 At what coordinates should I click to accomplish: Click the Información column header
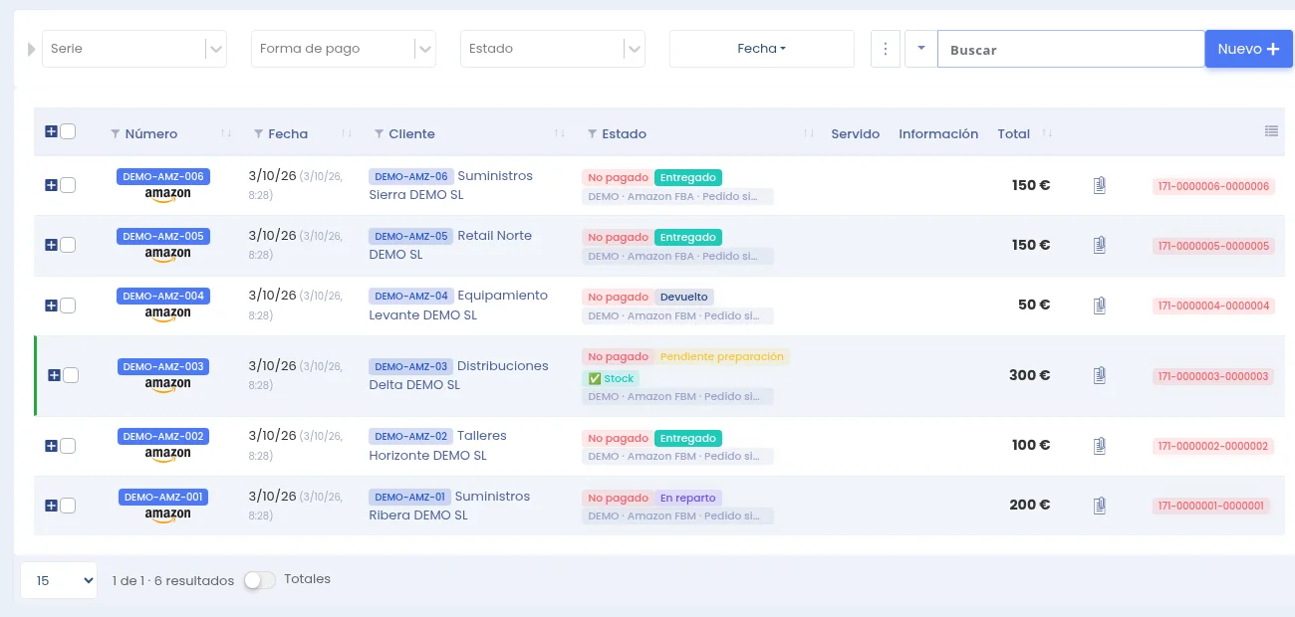pyautogui.click(x=938, y=133)
